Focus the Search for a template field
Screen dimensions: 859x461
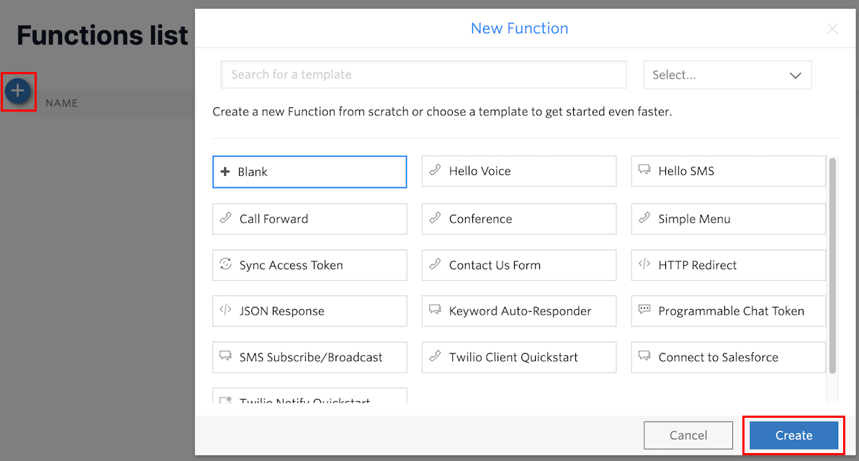[x=423, y=74]
